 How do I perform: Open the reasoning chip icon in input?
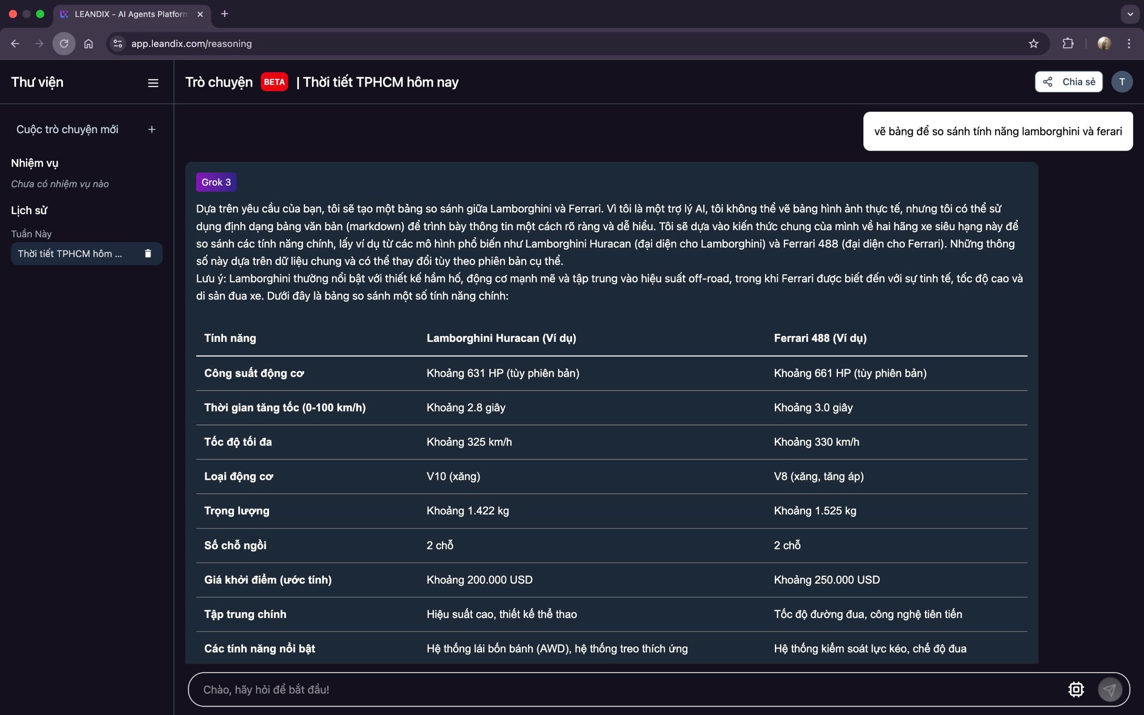[x=1076, y=690]
